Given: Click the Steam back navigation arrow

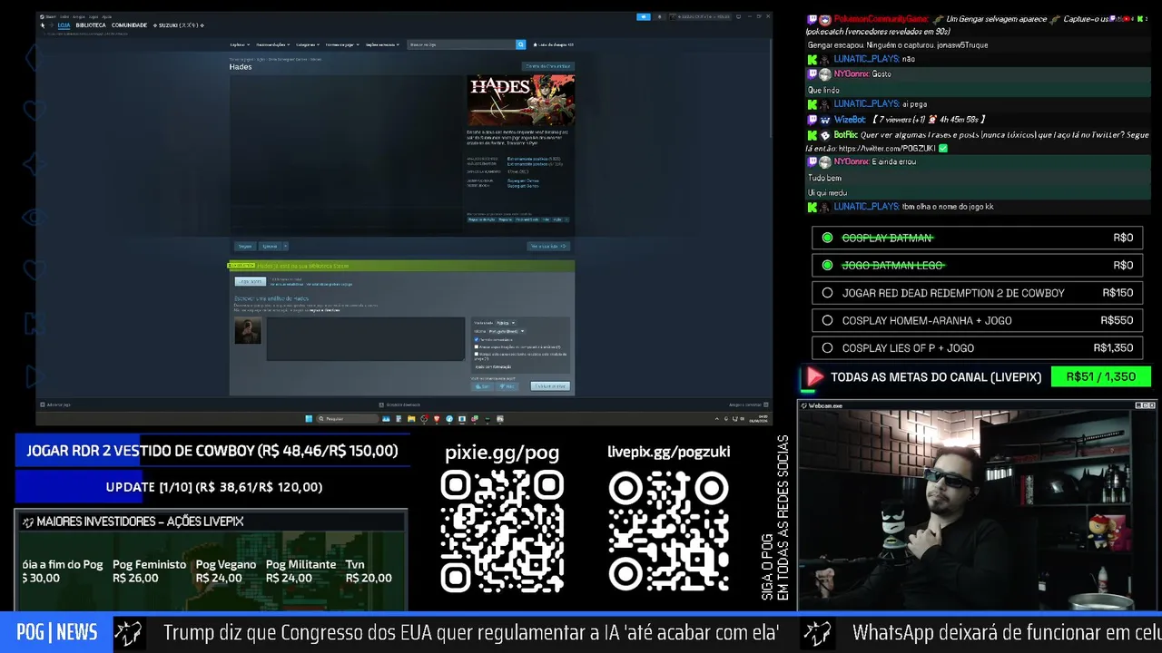Looking at the screenshot, I should point(43,25).
